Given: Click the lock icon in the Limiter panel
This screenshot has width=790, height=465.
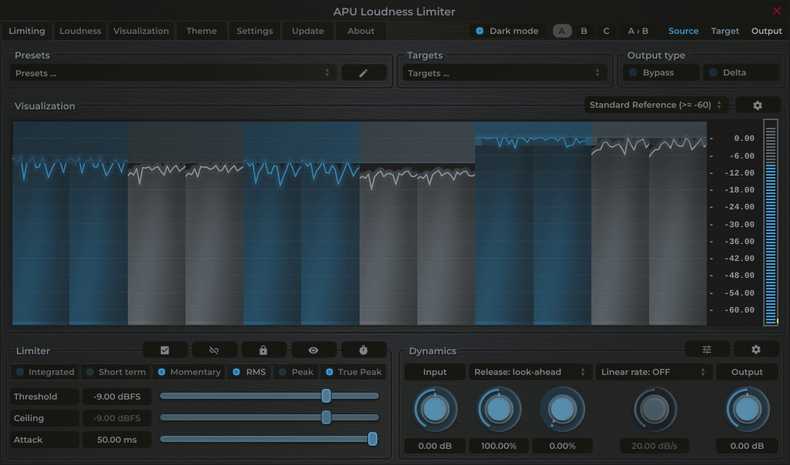Looking at the screenshot, I should tap(263, 350).
